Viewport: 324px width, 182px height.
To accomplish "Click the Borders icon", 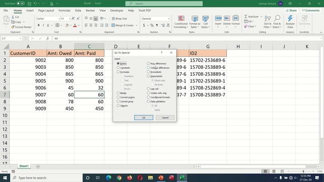I will click(57, 25).
